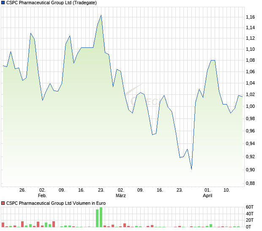Click the 60T volume axis label
Viewport: 262px width, 231px height.
click(250, 207)
